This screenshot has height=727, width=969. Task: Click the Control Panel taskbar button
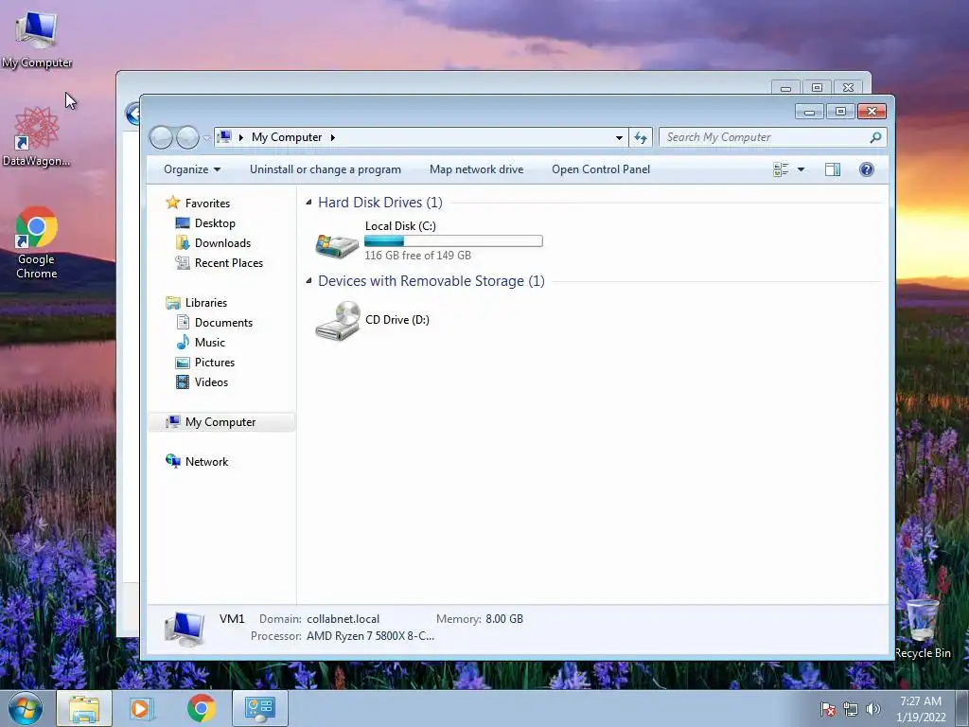(260, 708)
